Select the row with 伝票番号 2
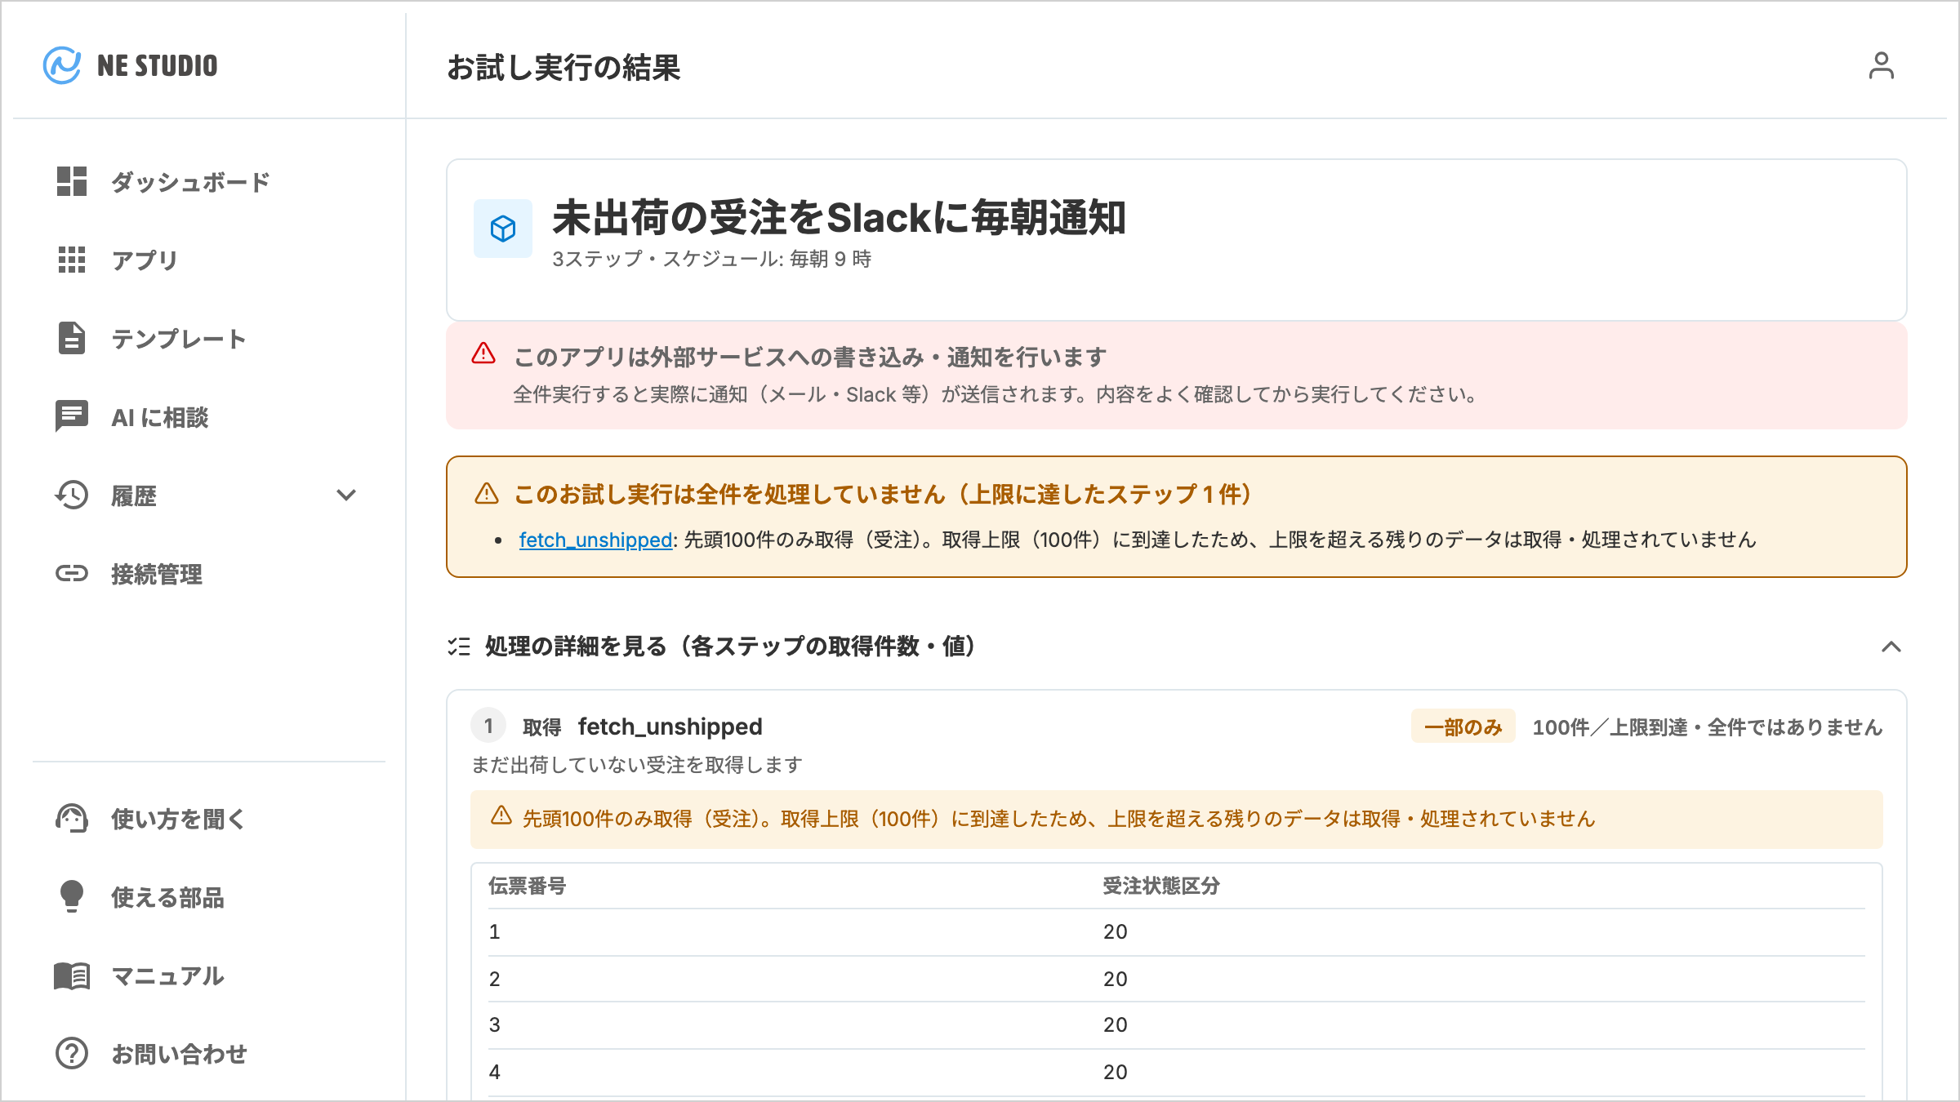The height and width of the screenshot is (1102, 1960). pyautogui.click(x=1176, y=979)
